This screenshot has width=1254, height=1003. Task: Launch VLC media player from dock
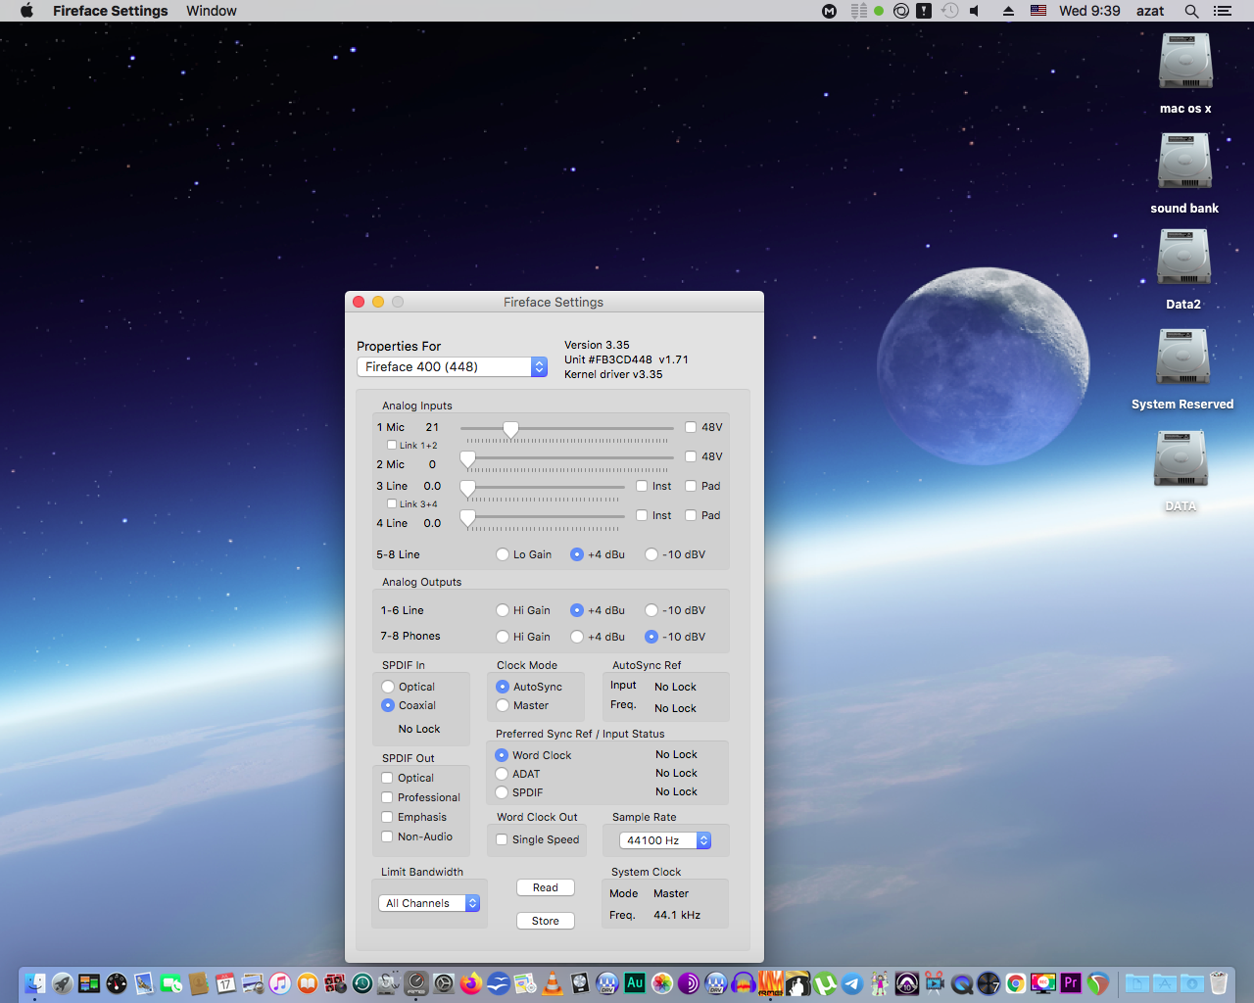[x=553, y=983]
